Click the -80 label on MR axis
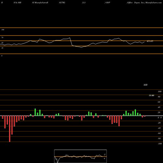The width and height of the screenshot is (163, 163). tap(159, 139)
